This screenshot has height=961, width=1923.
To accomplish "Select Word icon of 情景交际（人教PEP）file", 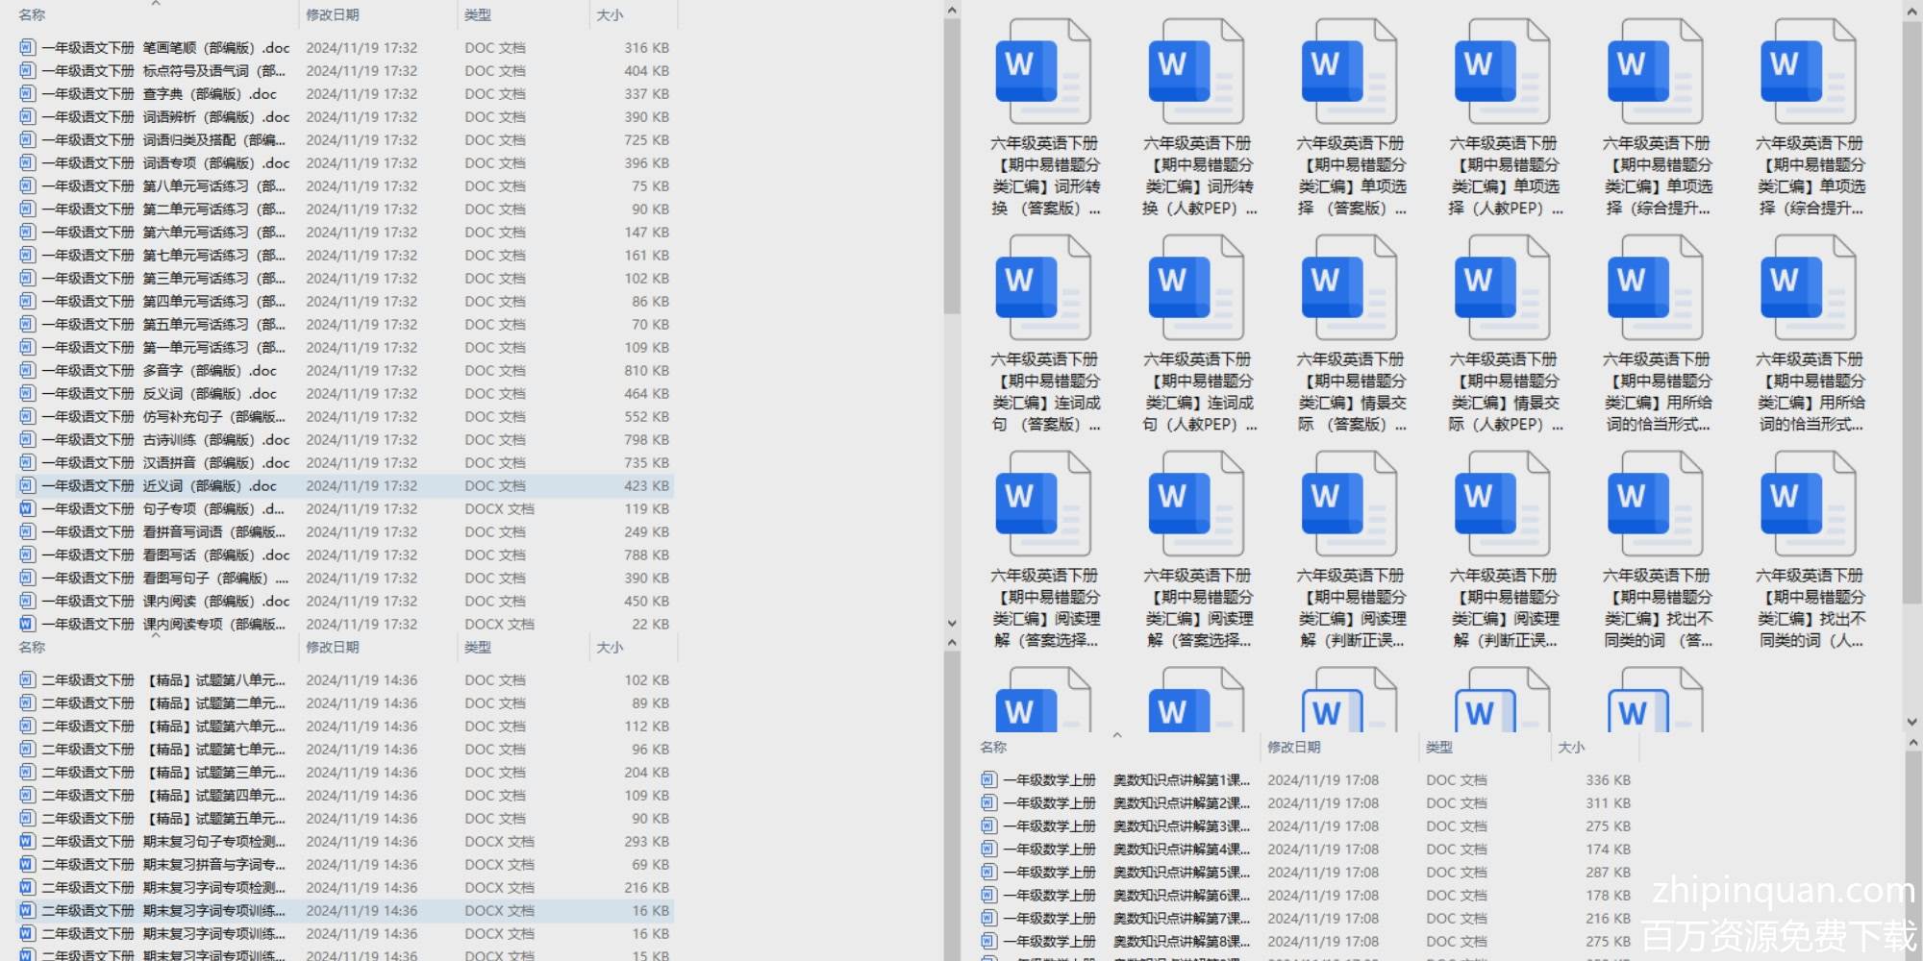I will (x=1502, y=289).
